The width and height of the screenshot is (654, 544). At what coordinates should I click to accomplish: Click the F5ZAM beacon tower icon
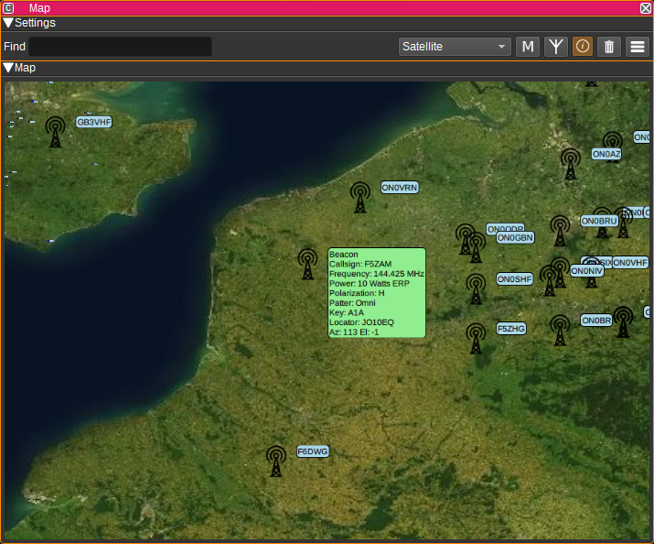(x=308, y=264)
